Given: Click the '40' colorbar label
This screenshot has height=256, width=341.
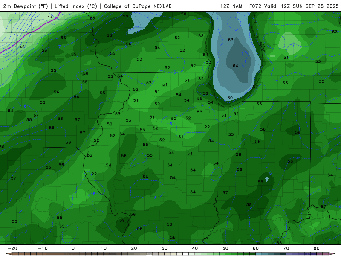Looking at the screenshot, I should (195, 248).
